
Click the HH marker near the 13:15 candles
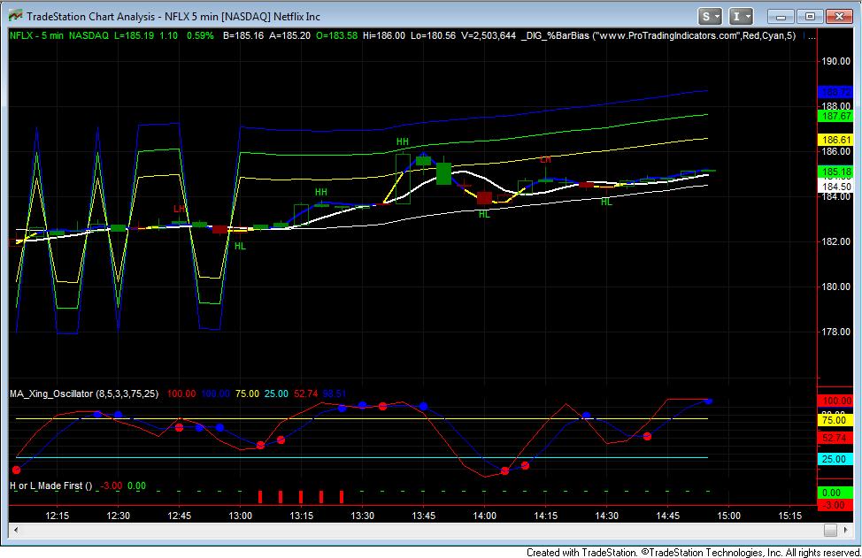click(x=321, y=192)
